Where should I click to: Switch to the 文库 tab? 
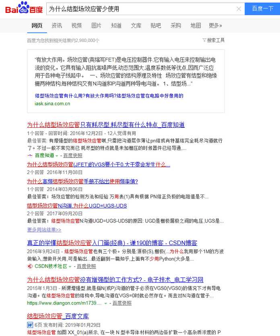pyautogui.click(x=136, y=25)
